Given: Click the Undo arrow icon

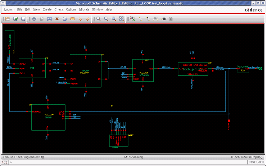Looking at the screenshot, I should click(80, 19).
